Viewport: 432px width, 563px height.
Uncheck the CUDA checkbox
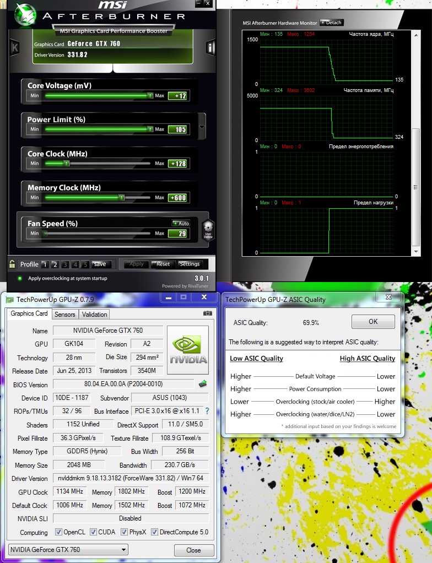tap(93, 532)
